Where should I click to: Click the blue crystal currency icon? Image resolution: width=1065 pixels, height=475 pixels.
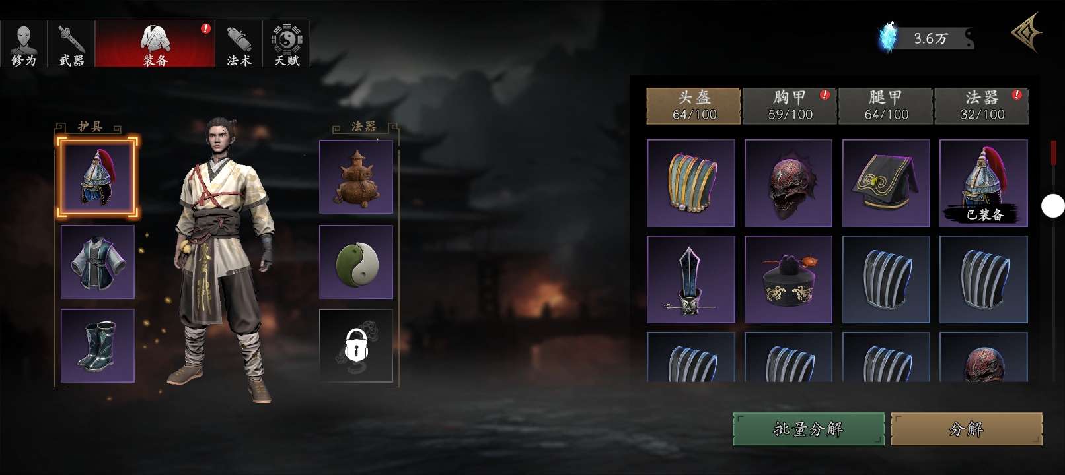(889, 38)
